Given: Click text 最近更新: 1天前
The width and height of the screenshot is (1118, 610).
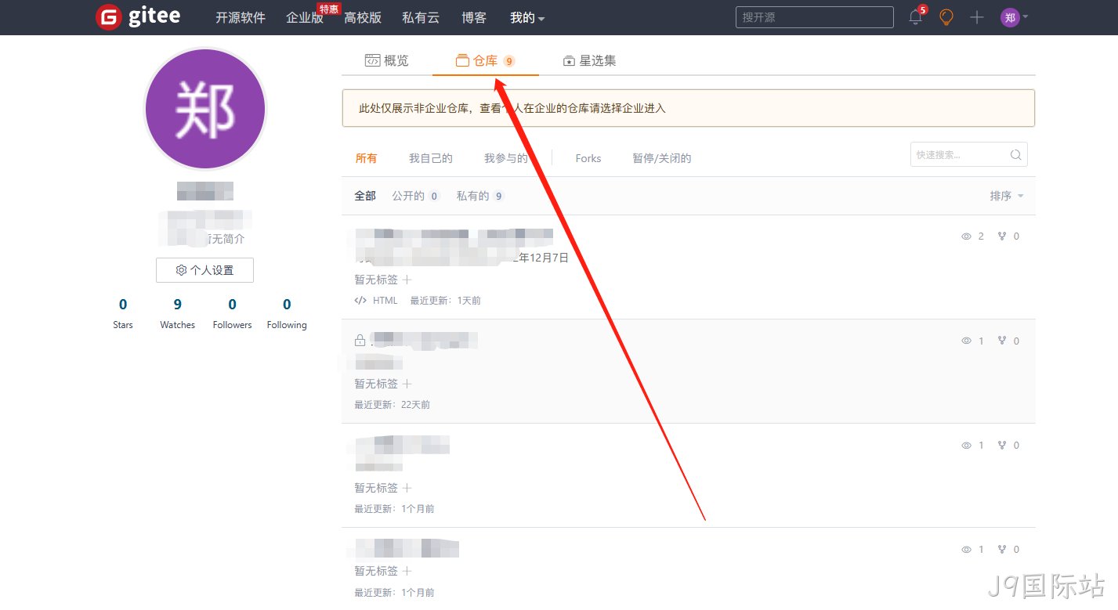Looking at the screenshot, I should click(446, 301).
